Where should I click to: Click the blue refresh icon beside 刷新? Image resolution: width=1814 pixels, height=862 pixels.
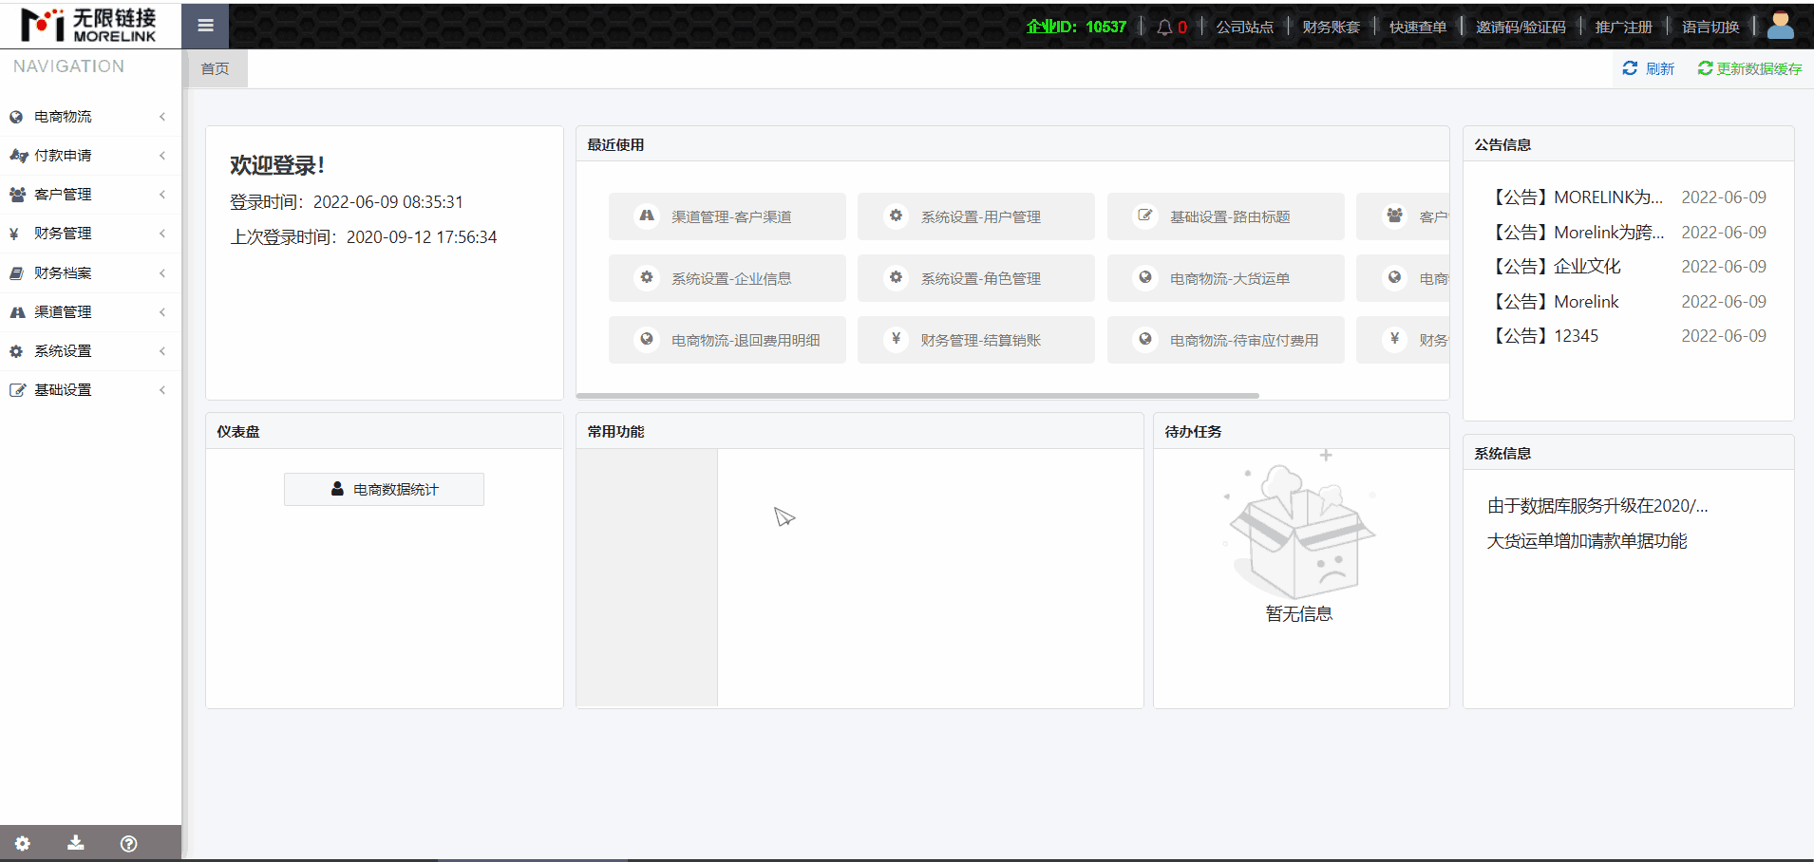click(1630, 68)
